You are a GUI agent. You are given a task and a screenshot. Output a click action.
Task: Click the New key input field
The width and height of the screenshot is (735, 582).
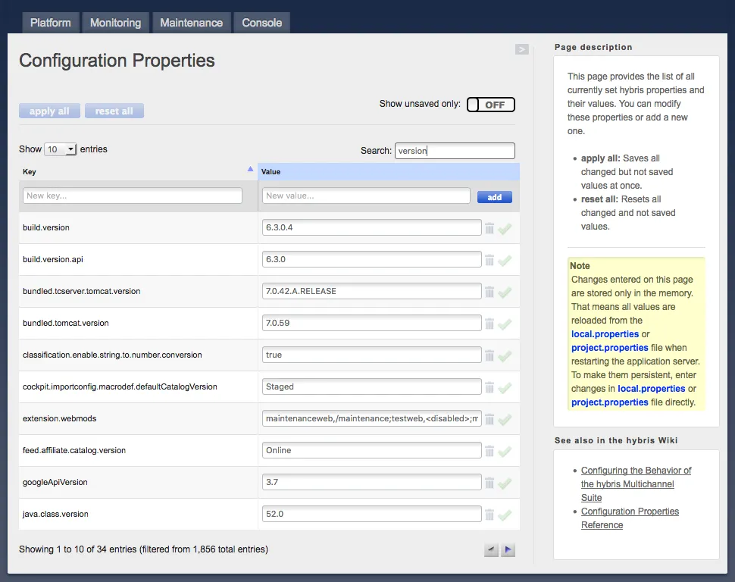pos(132,196)
